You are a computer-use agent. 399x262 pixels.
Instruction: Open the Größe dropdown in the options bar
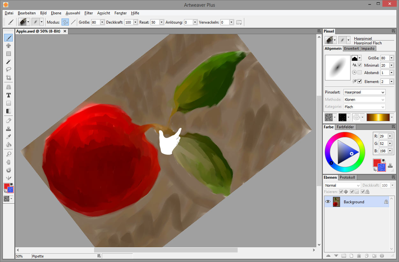(102, 22)
